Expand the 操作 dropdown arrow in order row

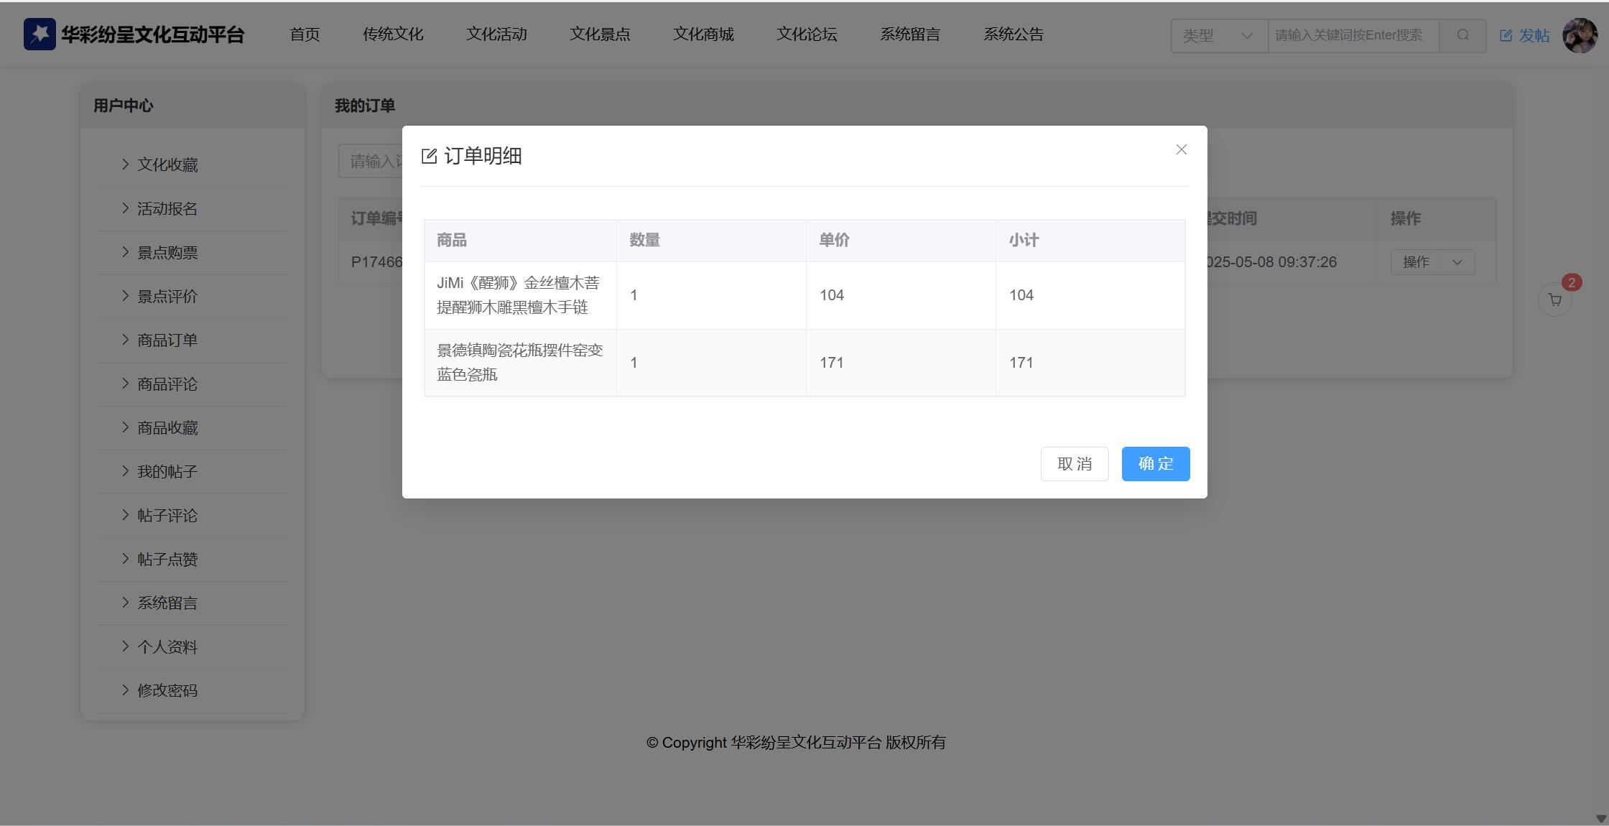tap(1457, 262)
